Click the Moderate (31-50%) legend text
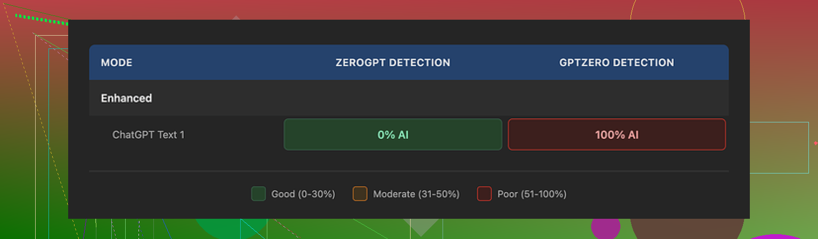This screenshot has width=818, height=239. 416,194
